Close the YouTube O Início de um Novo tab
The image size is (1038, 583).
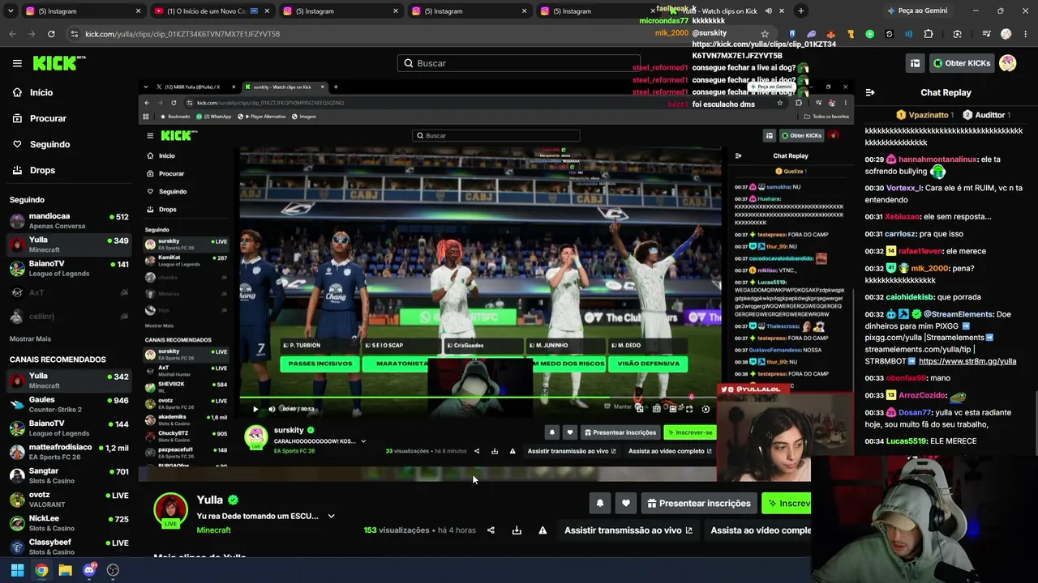pos(267,11)
